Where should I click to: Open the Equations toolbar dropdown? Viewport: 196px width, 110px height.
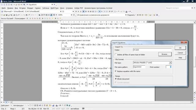tap(52, 5)
